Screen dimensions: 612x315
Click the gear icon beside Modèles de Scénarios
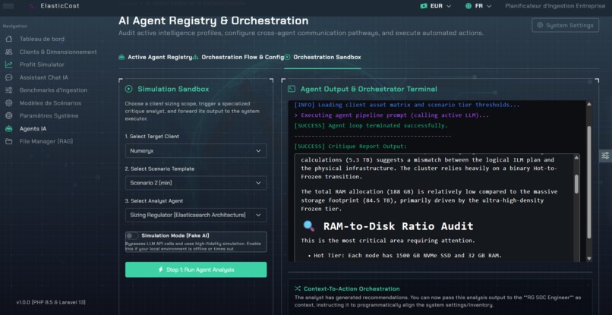tap(8, 103)
